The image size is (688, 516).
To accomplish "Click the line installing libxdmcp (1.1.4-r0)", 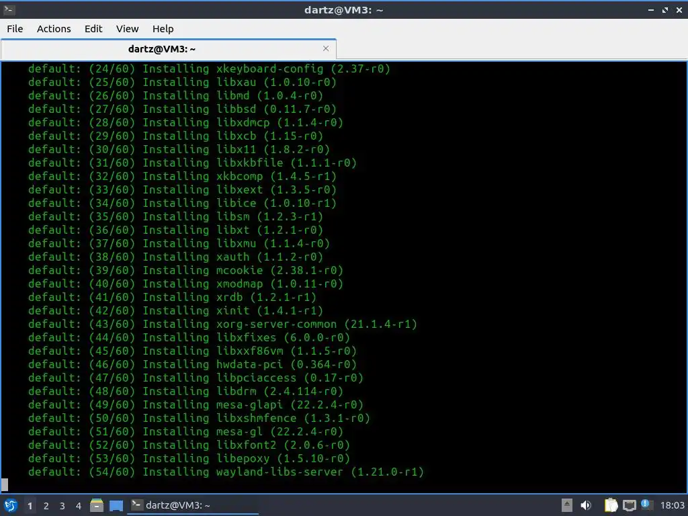I will pos(185,122).
